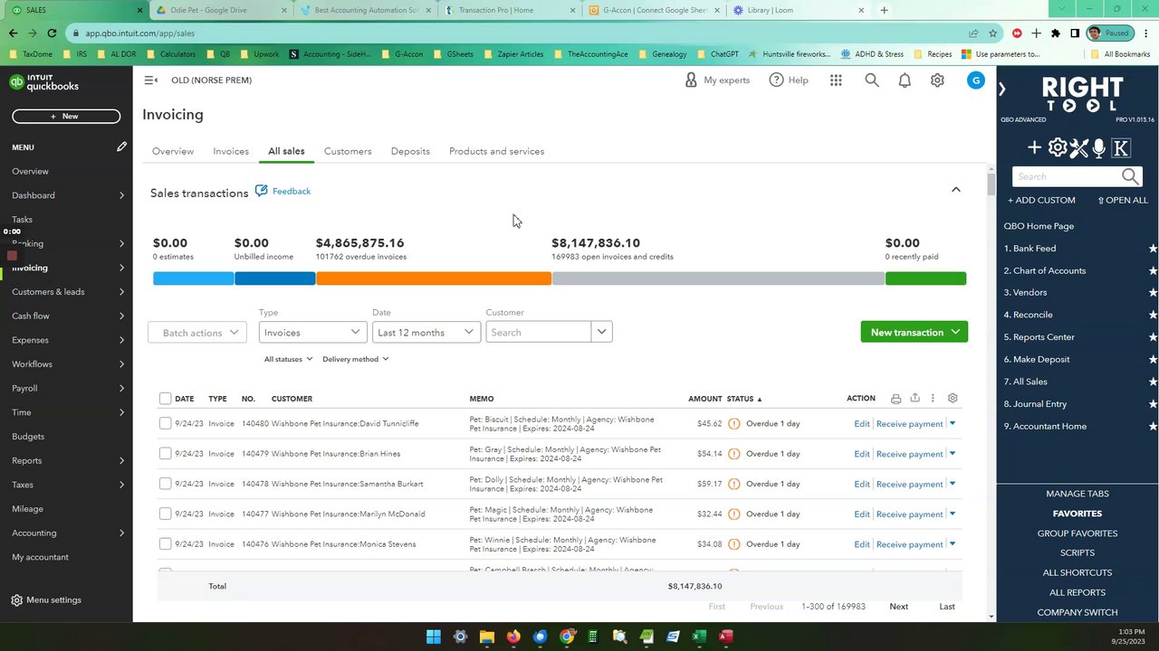This screenshot has width=1159, height=651.
Task: Click the QuickBooks header search magnifier
Action: point(872,80)
